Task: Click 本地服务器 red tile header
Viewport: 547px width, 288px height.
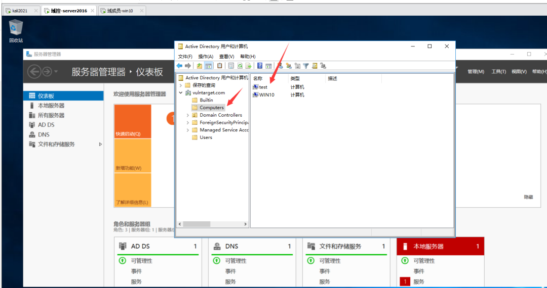Action: click(x=440, y=246)
